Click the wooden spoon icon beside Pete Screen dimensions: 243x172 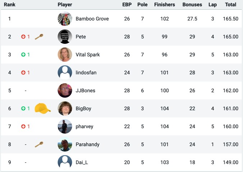tap(39, 37)
